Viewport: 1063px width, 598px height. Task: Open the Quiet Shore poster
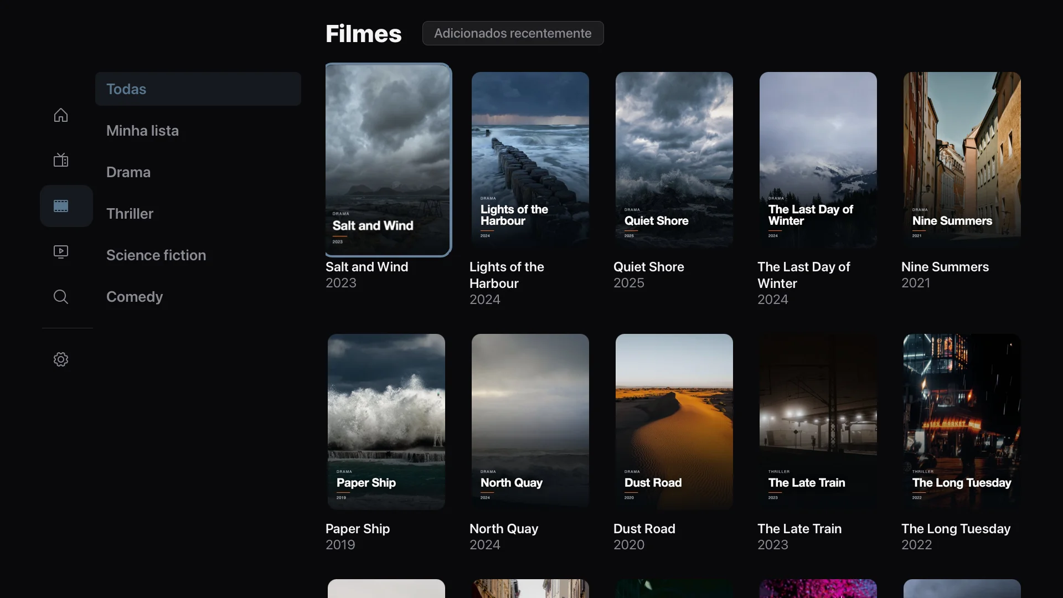pyautogui.click(x=674, y=160)
